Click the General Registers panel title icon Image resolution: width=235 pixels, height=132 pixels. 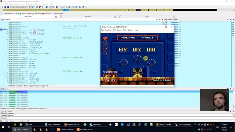pyautogui.click(x=166, y=19)
